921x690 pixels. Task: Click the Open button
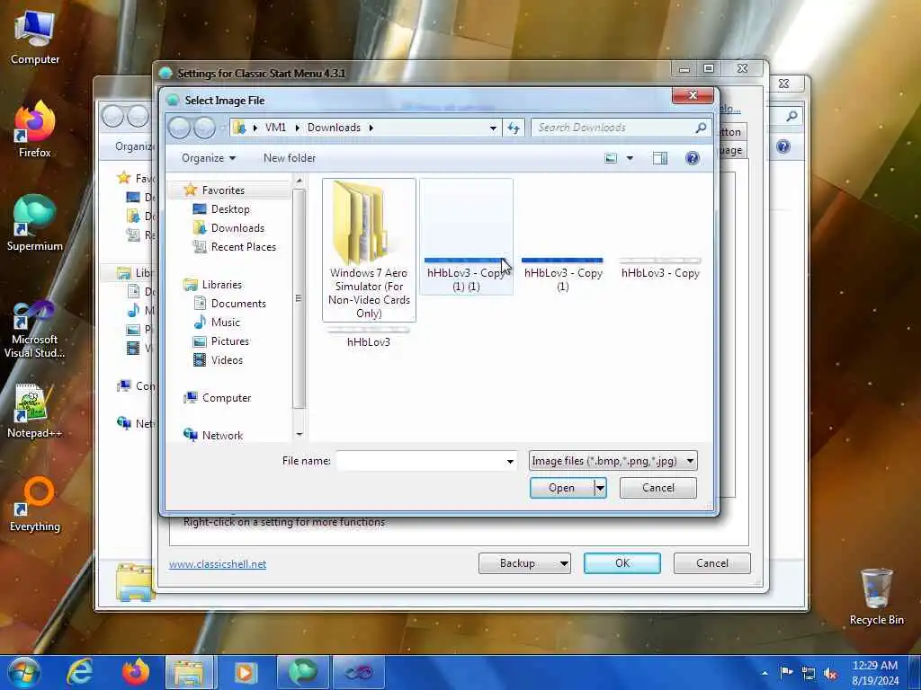(561, 488)
